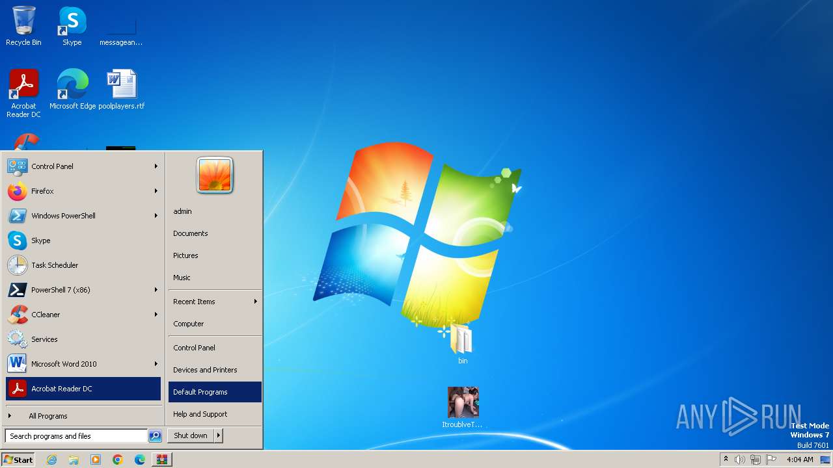The width and height of the screenshot is (833, 468).
Task: Launch Firefox from the Start menu
Action: 83,191
